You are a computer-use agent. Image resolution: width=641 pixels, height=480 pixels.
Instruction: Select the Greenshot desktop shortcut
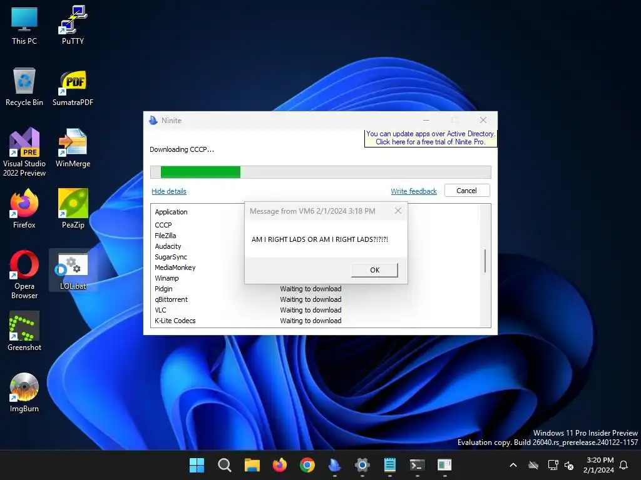tap(24, 331)
